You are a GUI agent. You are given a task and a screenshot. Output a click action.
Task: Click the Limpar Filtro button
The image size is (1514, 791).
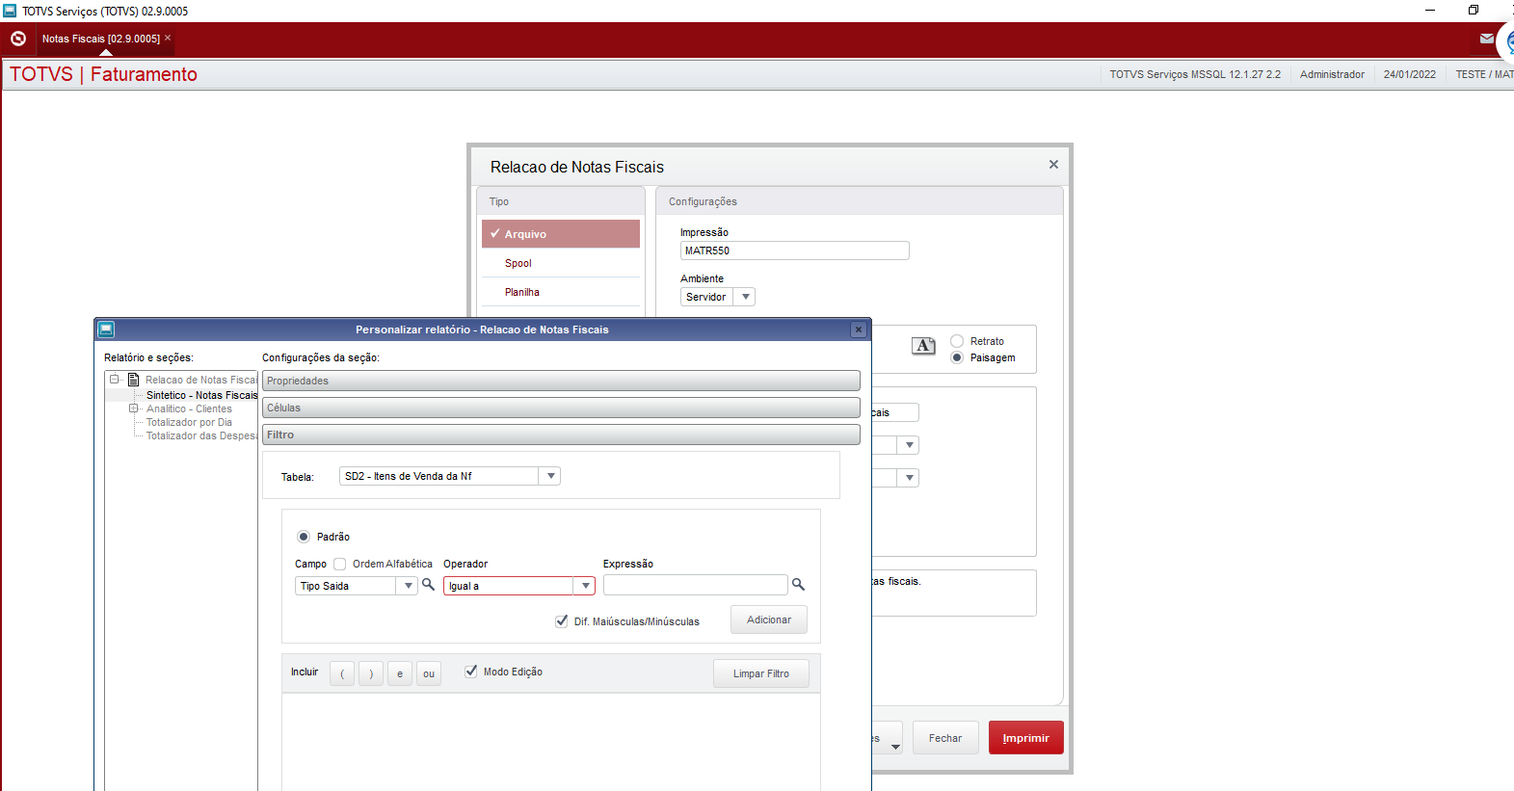pos(761,673)
